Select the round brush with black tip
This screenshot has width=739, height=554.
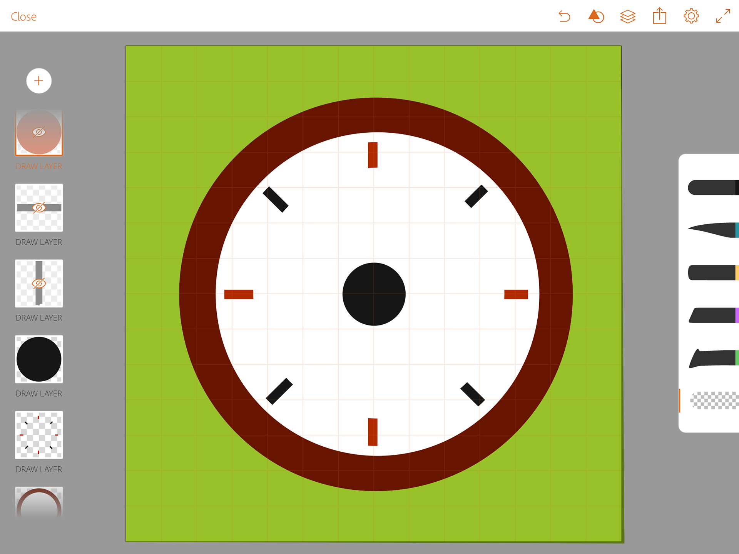pyautogui.click(x=713, y=187)
